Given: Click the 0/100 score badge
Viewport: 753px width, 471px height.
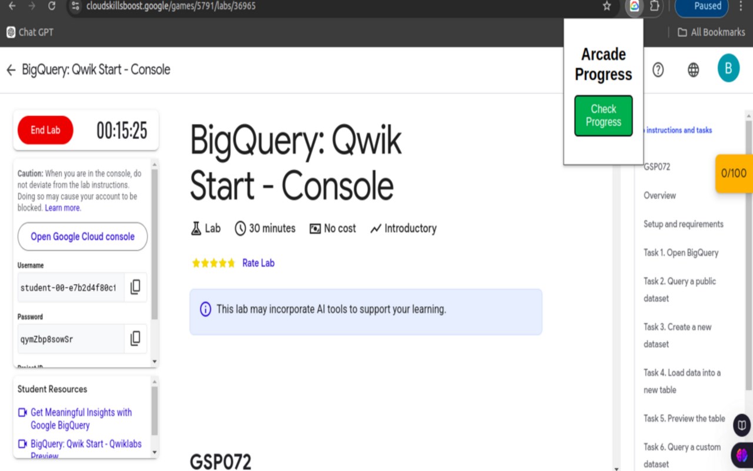Looking at the screenshot, I should pyautogui.click(x=734, y=173).
